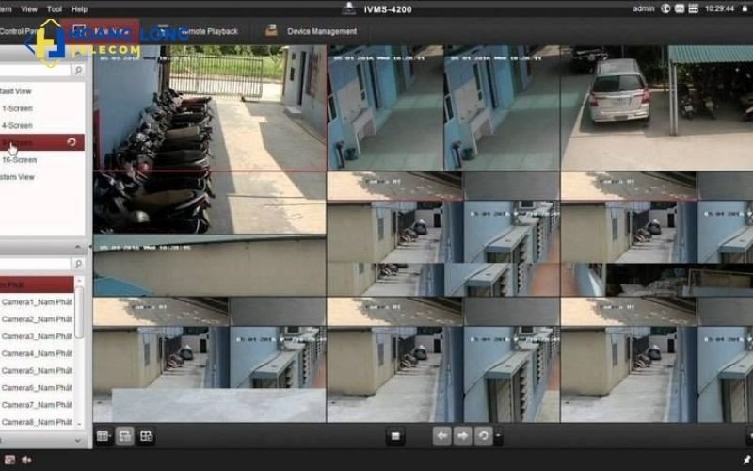Expand the panel below the camera list

(x=77, y=440)
